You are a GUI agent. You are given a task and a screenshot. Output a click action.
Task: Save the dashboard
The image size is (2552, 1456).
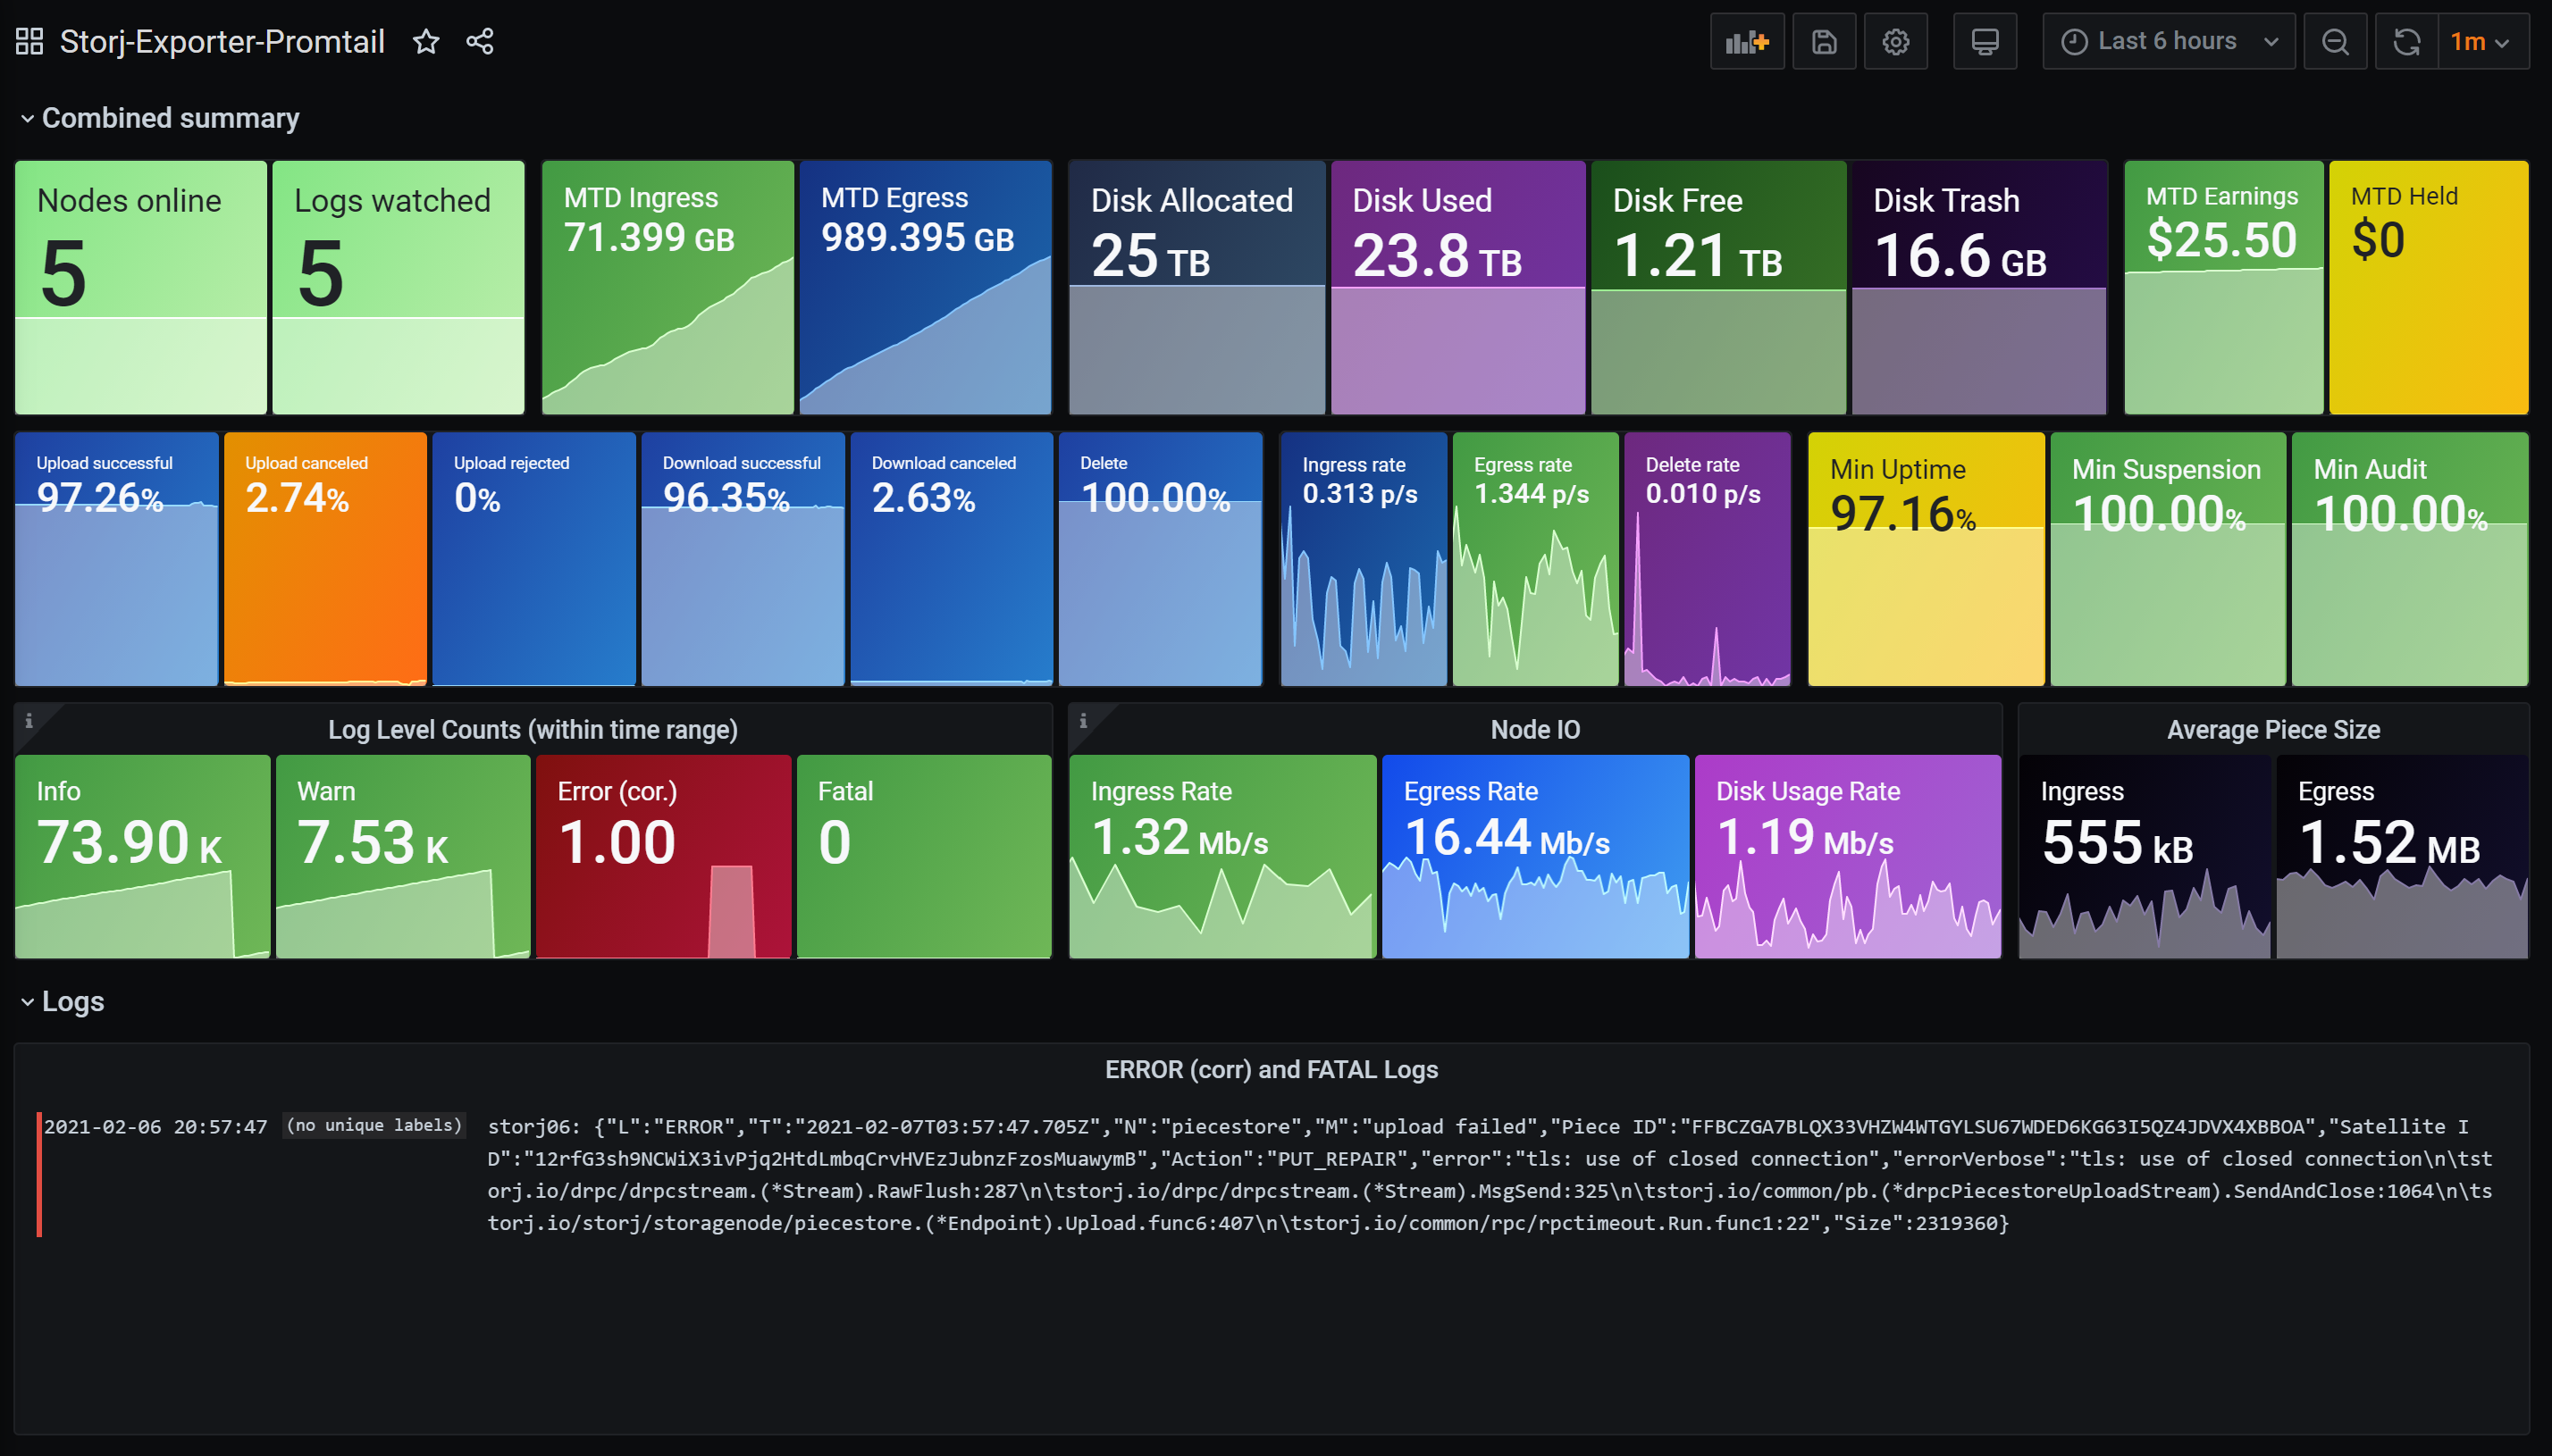pos(1824,41)
